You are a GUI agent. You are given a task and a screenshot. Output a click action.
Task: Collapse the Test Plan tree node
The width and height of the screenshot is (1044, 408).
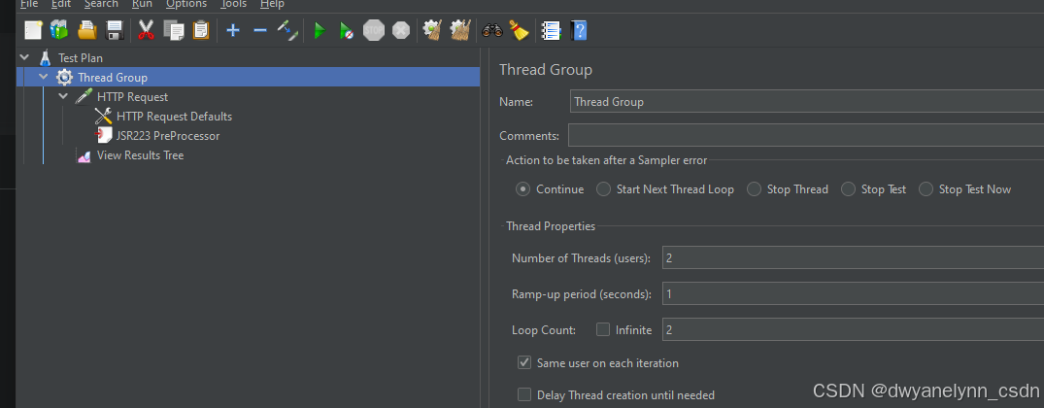(25, 58)
